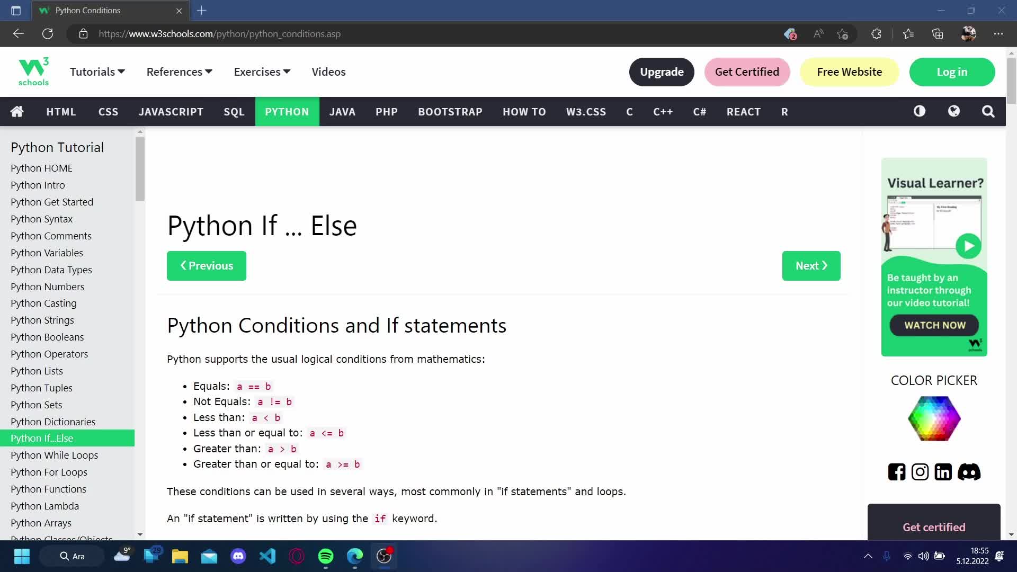Screen dimensions: 1017x572
Task: Click the Next navigation button
Action: 811,265
